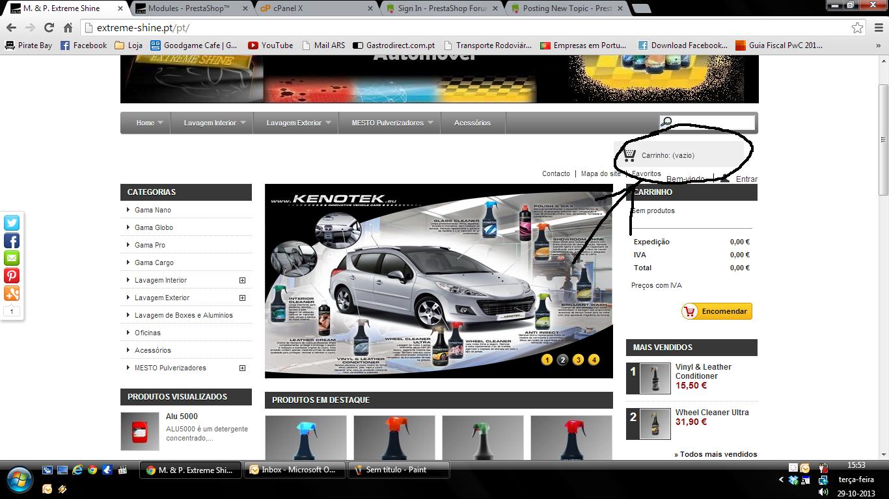
Task: Open the Alu 5000 viewed product thumbnail
Action: click(x=140, y=431)
